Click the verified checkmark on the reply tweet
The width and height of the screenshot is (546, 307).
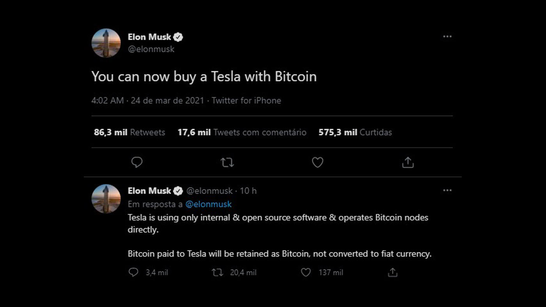coord(179,191)
